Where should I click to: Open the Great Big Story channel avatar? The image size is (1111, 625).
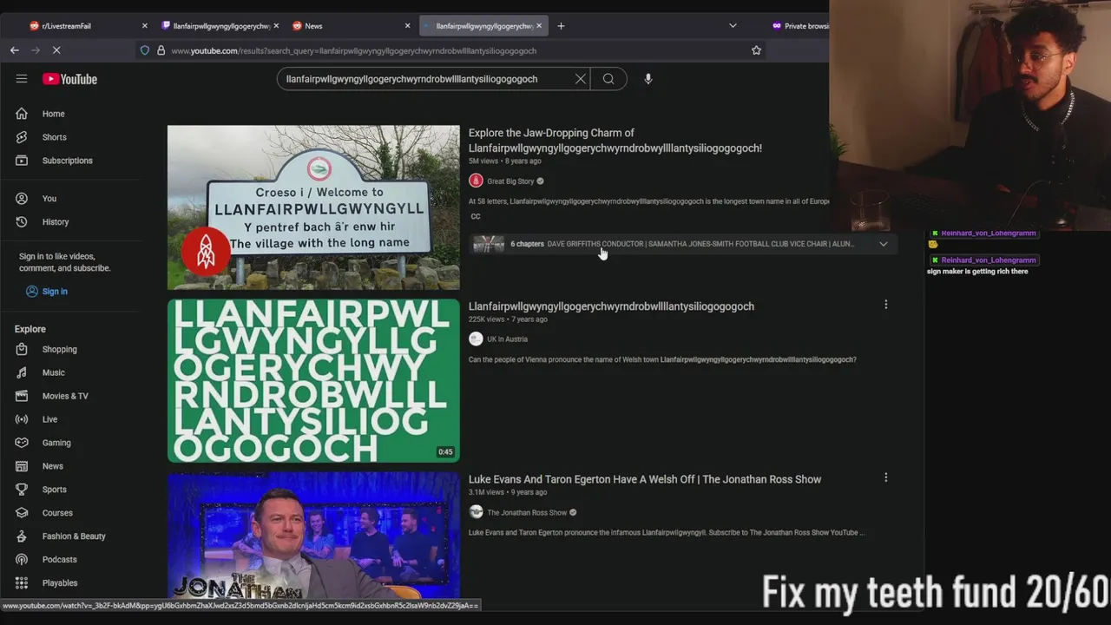click(476, 181)
